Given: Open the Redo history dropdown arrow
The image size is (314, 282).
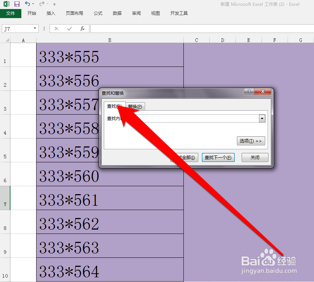Looking at the screenshot, I should pyautogui.click(x=48, y=4).
